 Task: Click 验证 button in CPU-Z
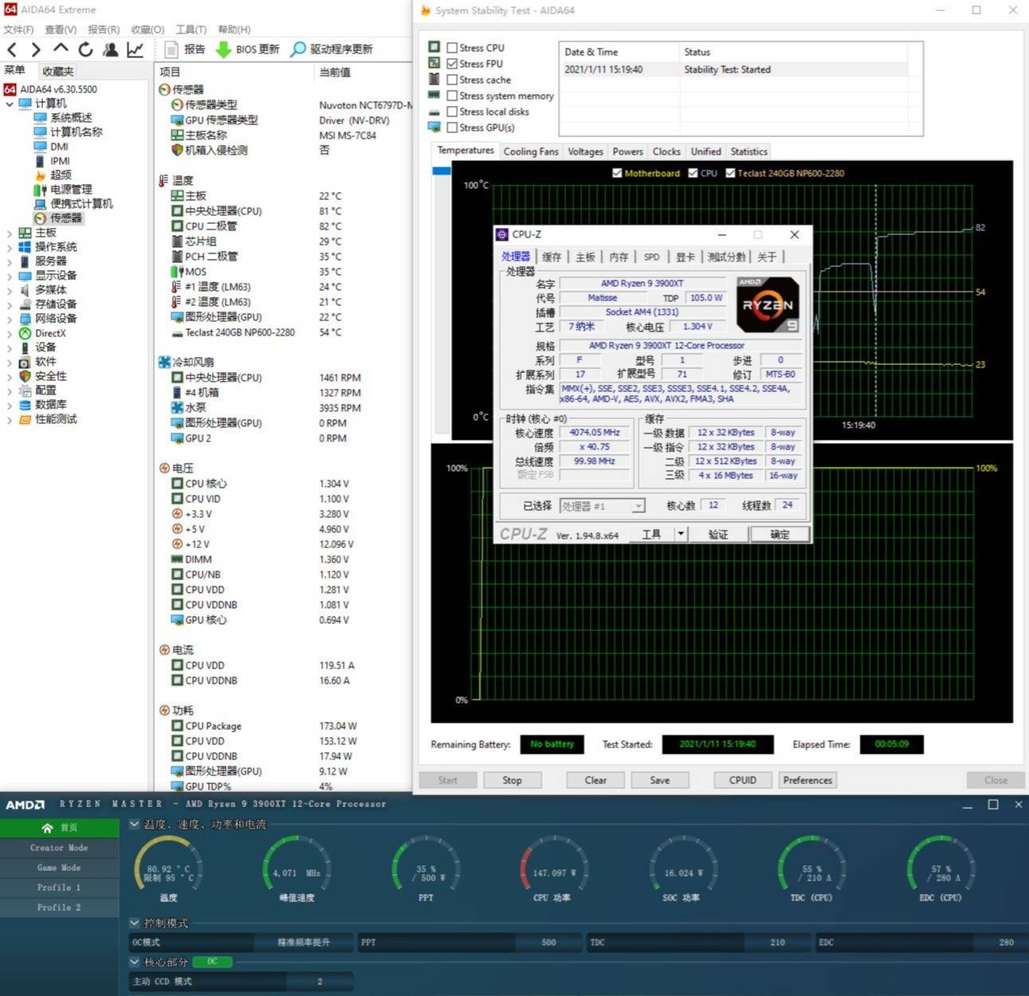(x=718, y=534)
